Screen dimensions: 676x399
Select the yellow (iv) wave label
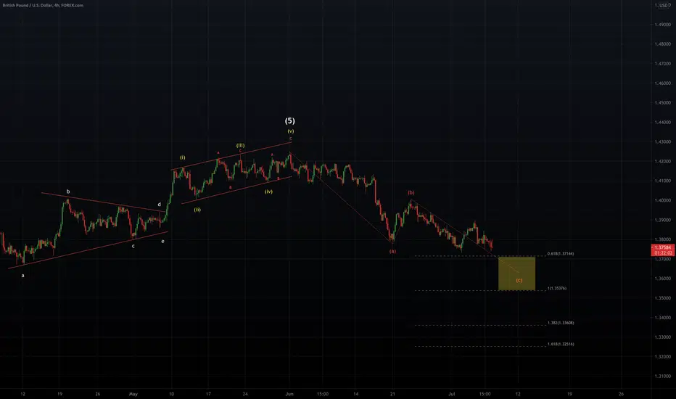pos(268,192)
